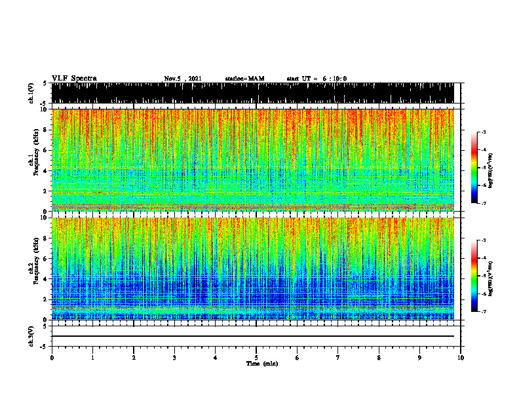Click the "station=MAM" header text
This screenshot has height=401, width=519.
tap(244, 79)
